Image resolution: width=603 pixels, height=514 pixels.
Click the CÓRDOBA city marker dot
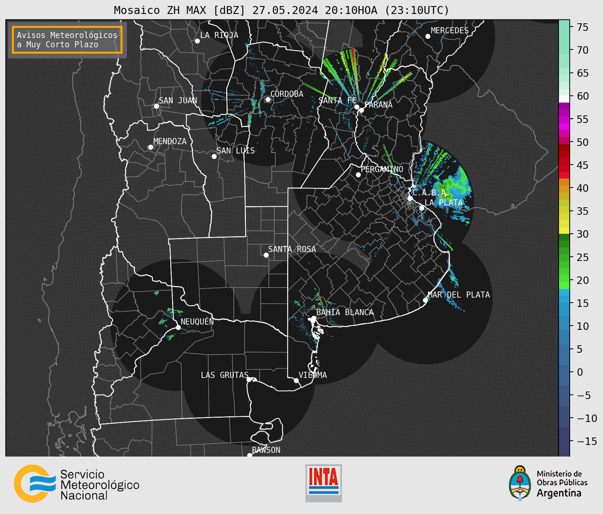268,99
